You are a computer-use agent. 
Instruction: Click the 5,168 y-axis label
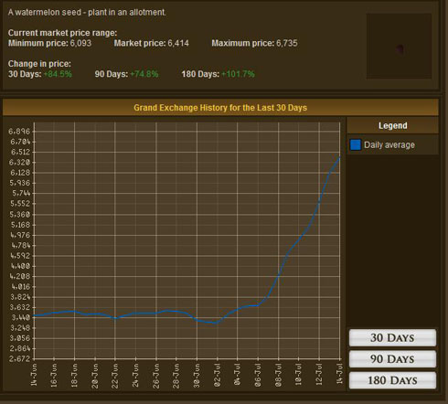pyautogui.click(x=20, y=225)
